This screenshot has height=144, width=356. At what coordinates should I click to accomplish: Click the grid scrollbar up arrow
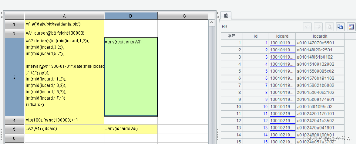click(211, 22)
